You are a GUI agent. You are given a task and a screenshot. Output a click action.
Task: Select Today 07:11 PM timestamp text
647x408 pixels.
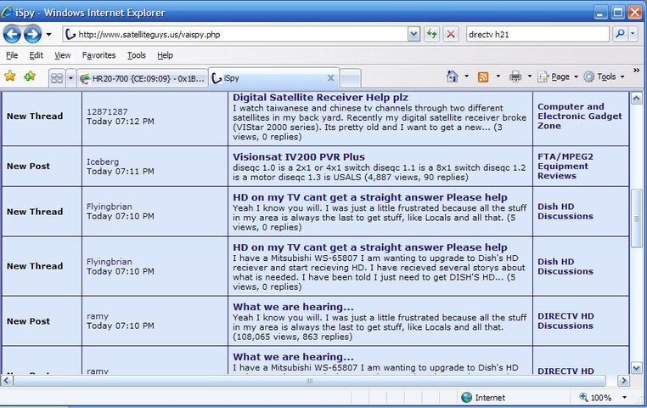point(120,172)
